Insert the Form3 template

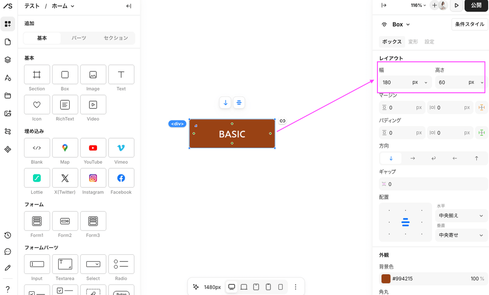[93, 221]
